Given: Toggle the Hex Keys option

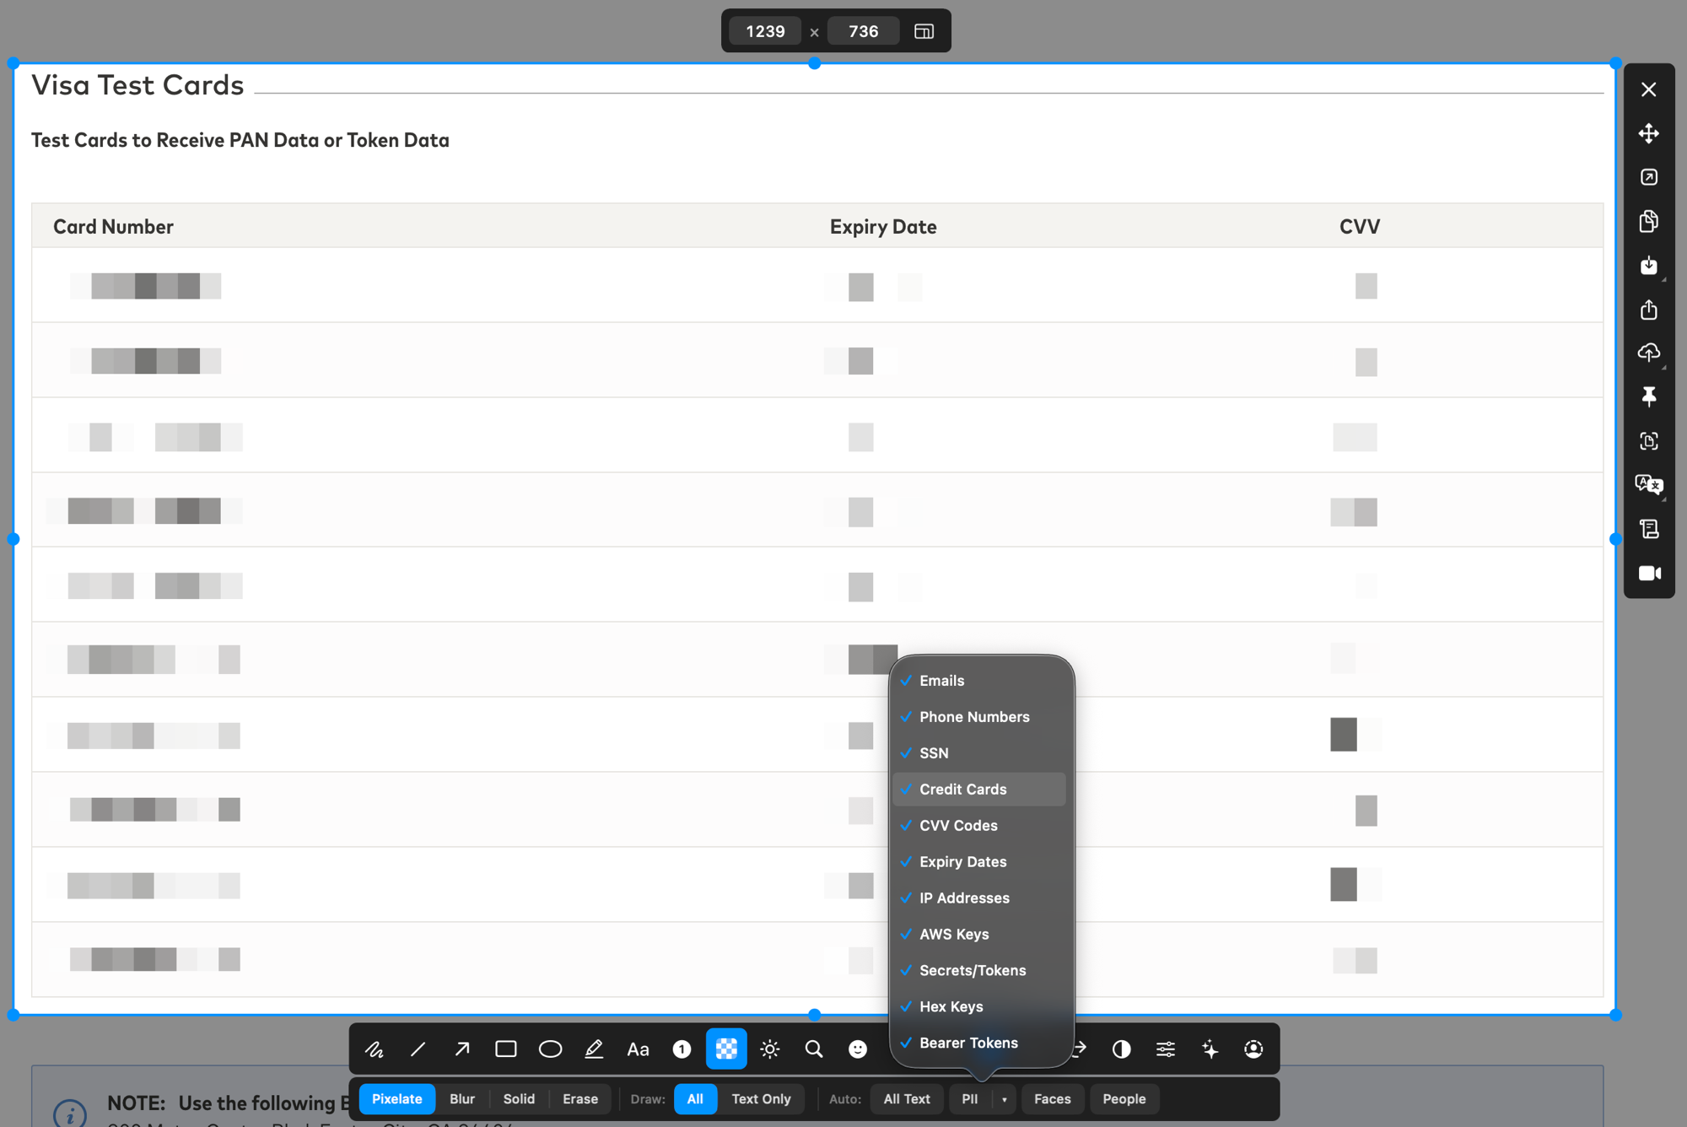Looking at the screenshot, I should pos(979,1007).
